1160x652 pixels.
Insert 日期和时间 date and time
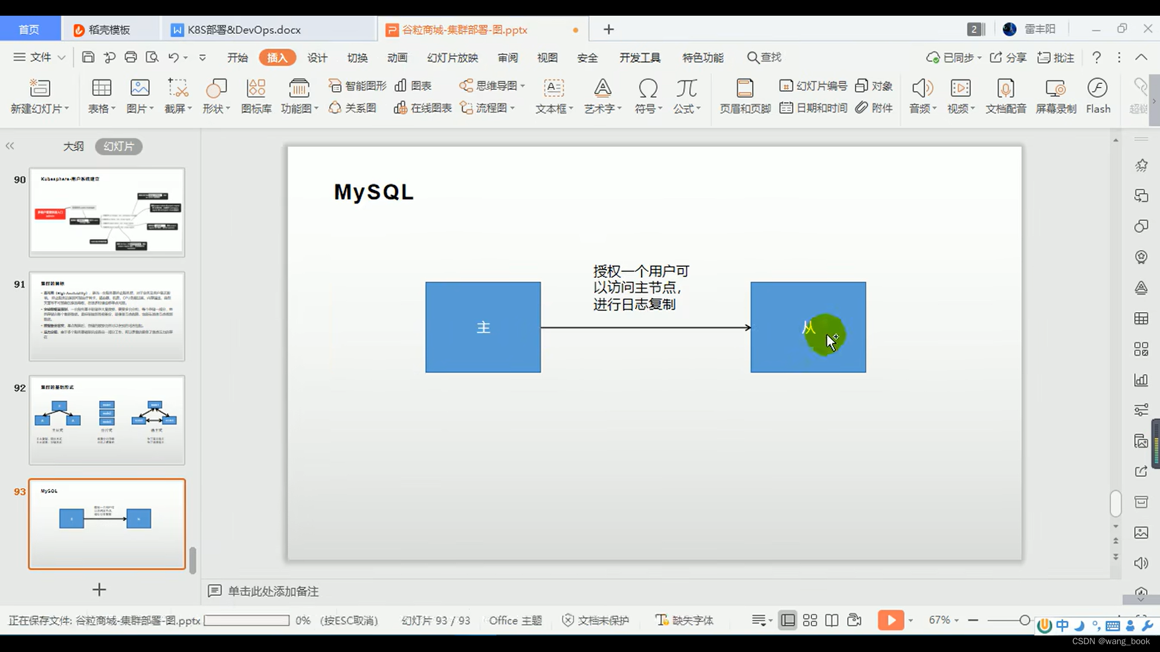[813, 108]
